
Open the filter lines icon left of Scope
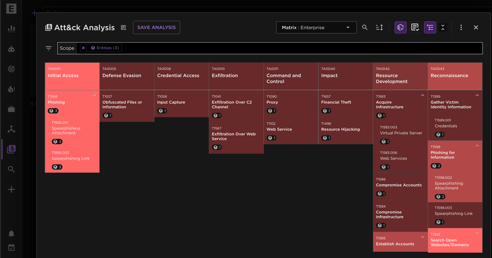48,48
